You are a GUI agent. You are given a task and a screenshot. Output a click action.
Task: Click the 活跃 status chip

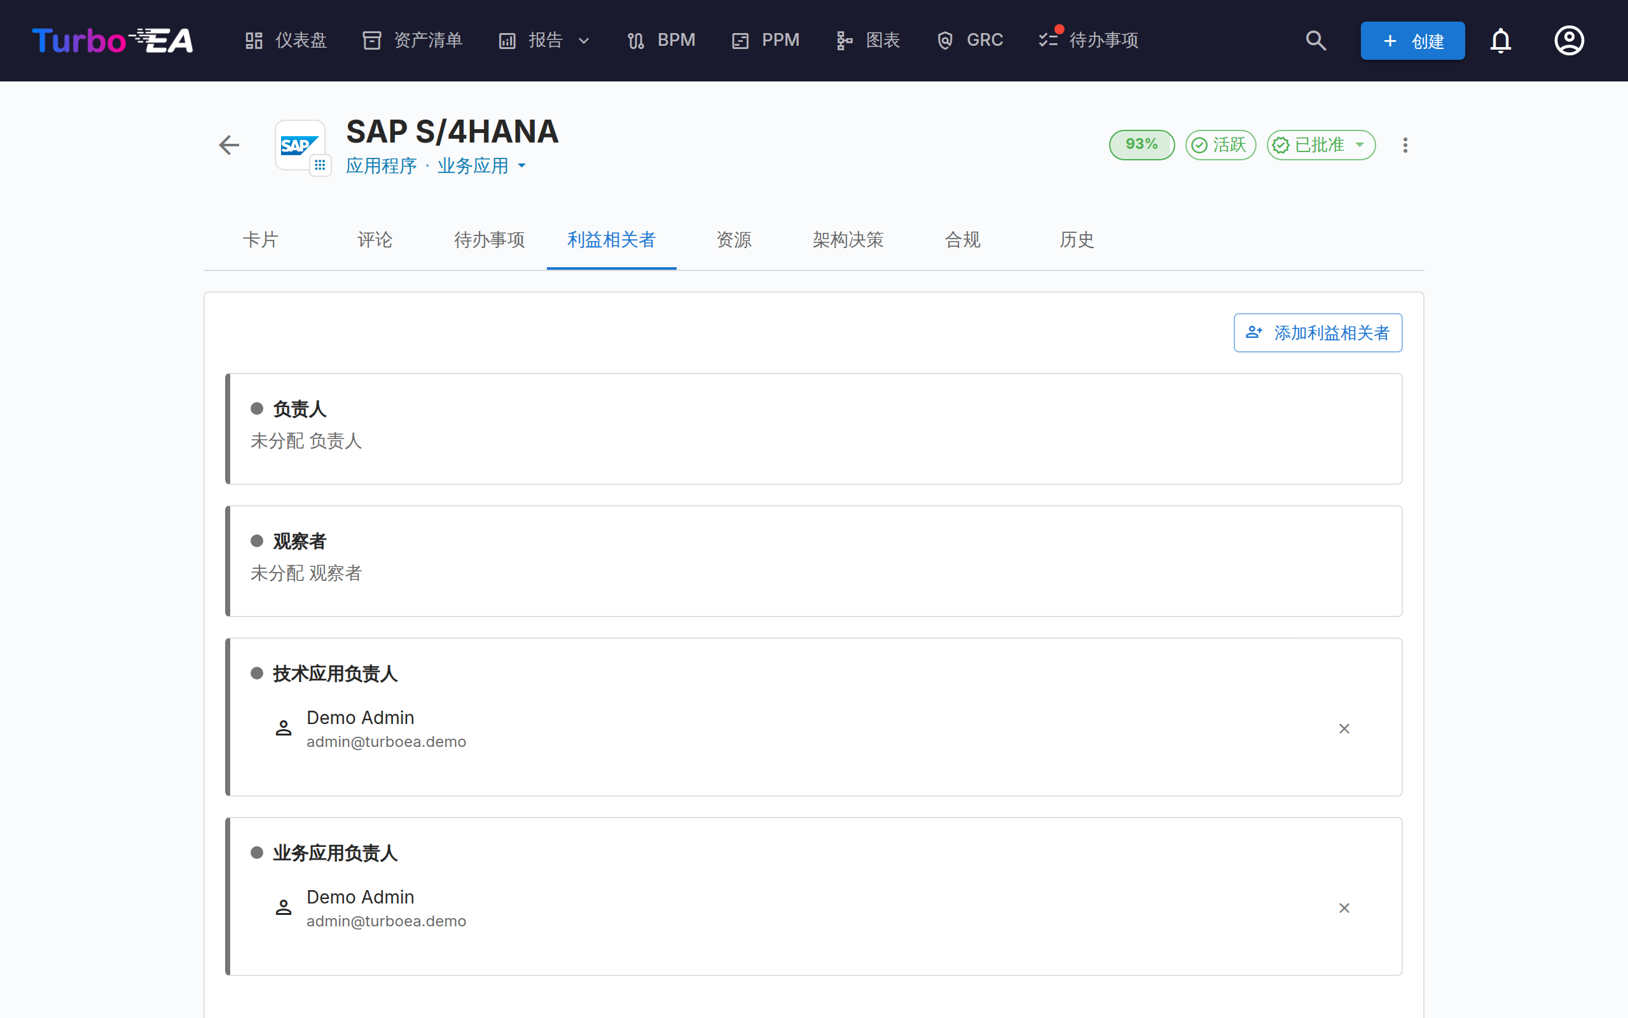tap(1220, 145)
